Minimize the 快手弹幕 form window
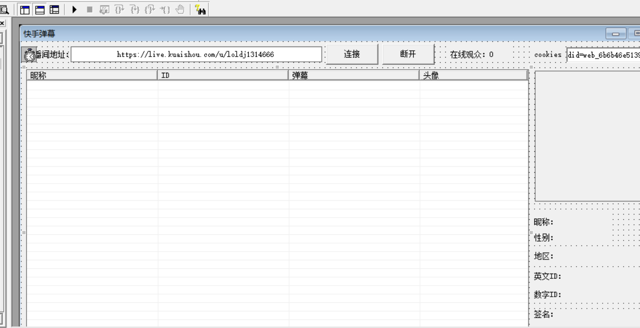Image resolution: width=640 pixels, height=328 pixels. [616, 34]
